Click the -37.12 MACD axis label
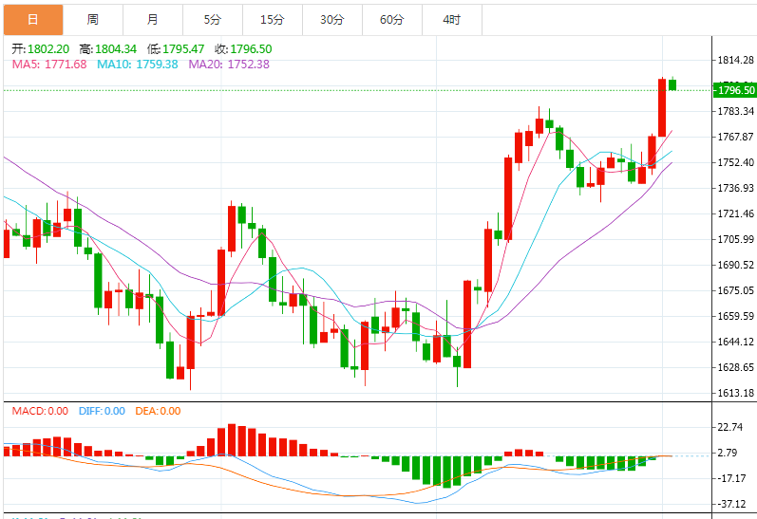This screenshot has width=757, height=519. [732, 504]
